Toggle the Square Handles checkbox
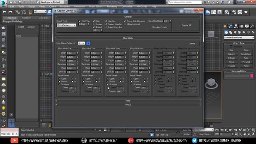This screenshot has width=256, height=144. 106,24
